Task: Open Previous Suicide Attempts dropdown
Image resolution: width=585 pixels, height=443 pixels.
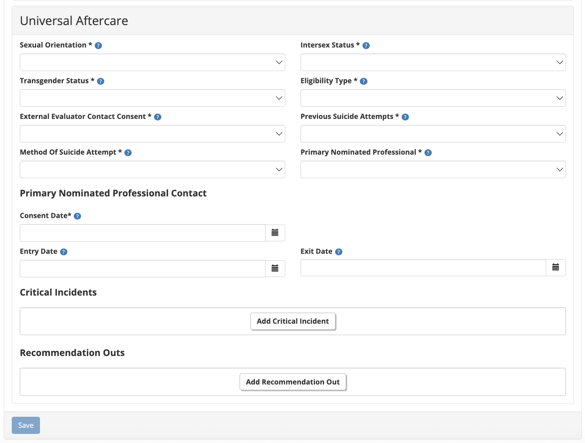Action: tap(433, 134)
